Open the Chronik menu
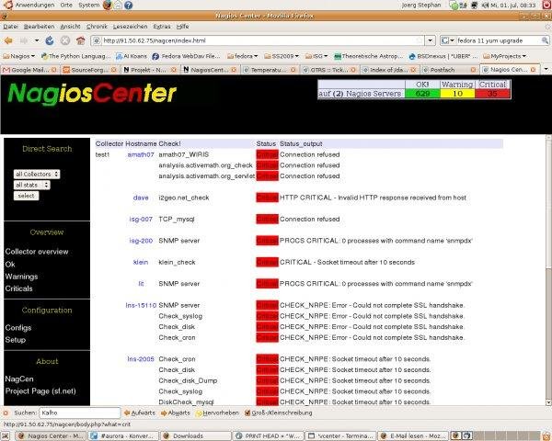The height and width of the screenshot is (441, 552). tap(97, 27)
